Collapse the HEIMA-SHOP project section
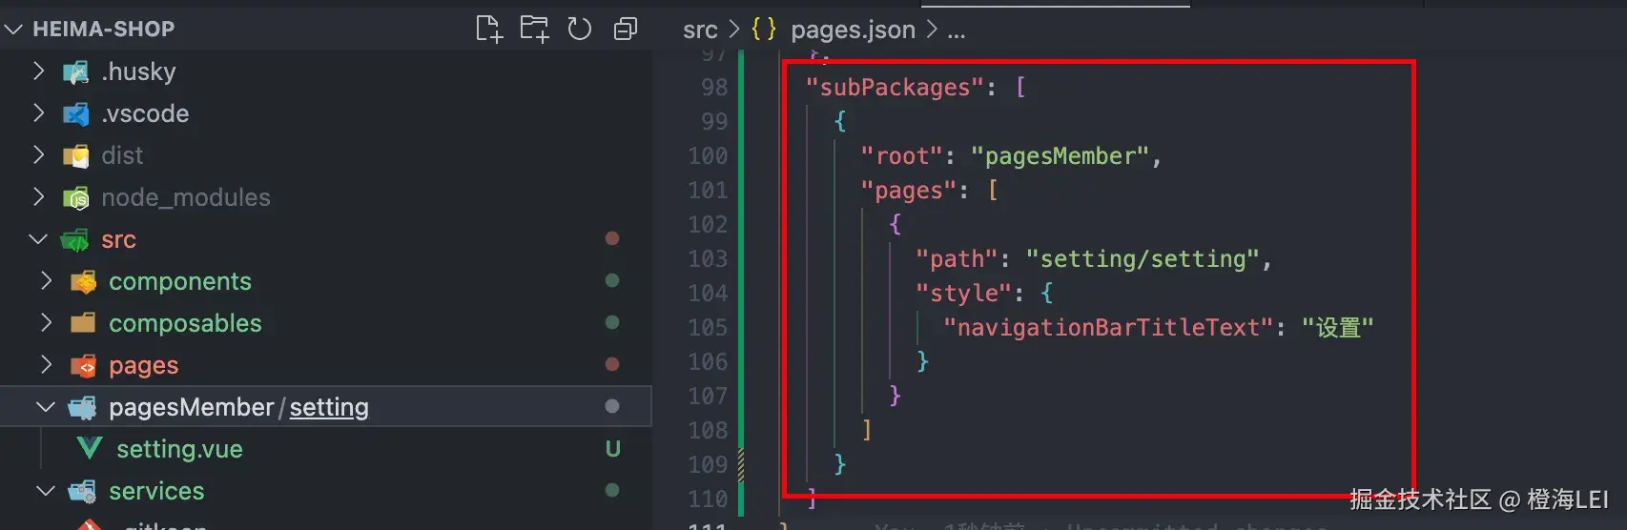The width and height of the screenshot is (1627, 530). point(13,30)
